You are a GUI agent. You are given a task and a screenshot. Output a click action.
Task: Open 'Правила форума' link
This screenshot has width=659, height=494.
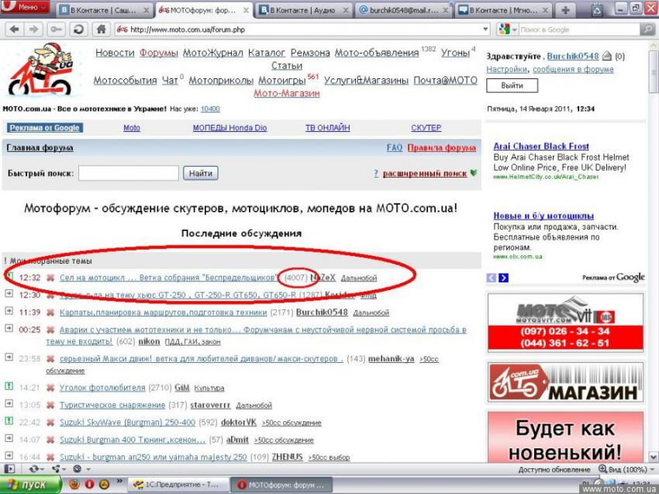pos(442,148)
